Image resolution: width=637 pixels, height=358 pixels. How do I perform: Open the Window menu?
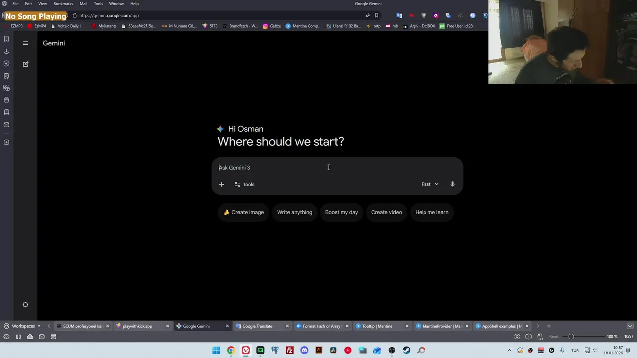point(116,4)
